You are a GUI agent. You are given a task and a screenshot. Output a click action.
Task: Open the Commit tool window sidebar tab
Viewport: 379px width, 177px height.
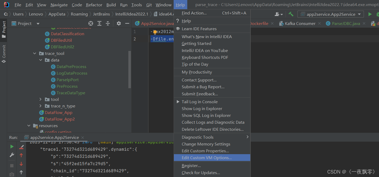point(4,54)
